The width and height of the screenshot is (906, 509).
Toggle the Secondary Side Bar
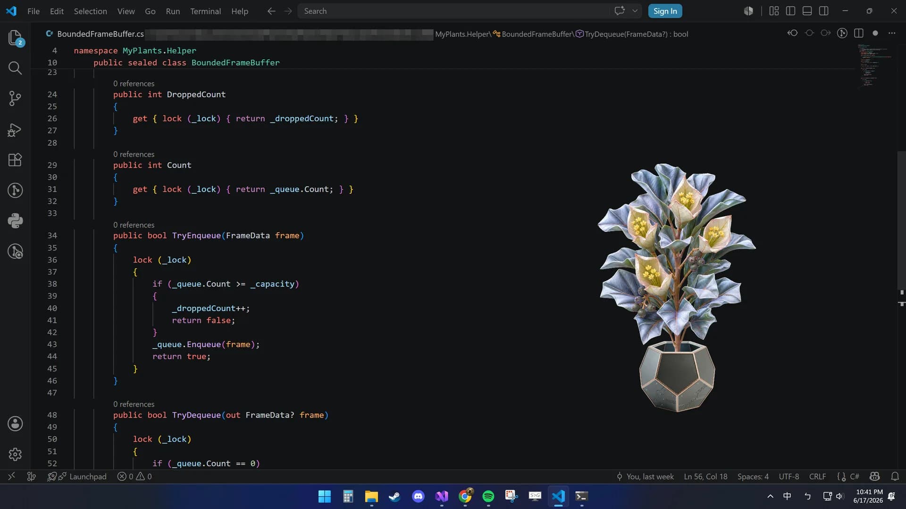pyautogui.click(x=823, y=11)
